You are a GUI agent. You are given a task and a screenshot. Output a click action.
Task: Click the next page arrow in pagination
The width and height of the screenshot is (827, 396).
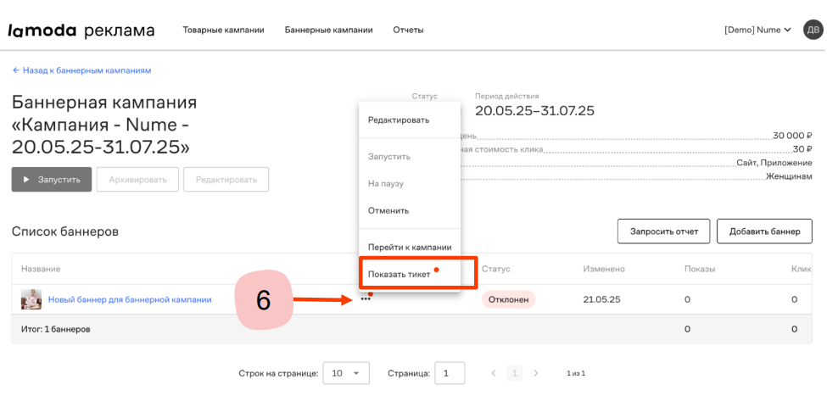click(x=536, y=373)
